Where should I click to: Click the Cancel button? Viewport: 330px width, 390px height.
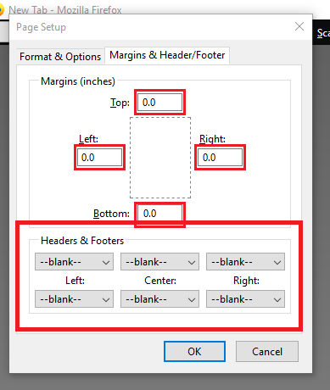pyautogui.click(x=267, y=352)
